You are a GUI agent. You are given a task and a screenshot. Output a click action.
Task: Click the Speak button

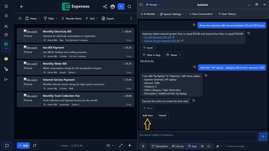pyautogui.click(x=148, y=48)
